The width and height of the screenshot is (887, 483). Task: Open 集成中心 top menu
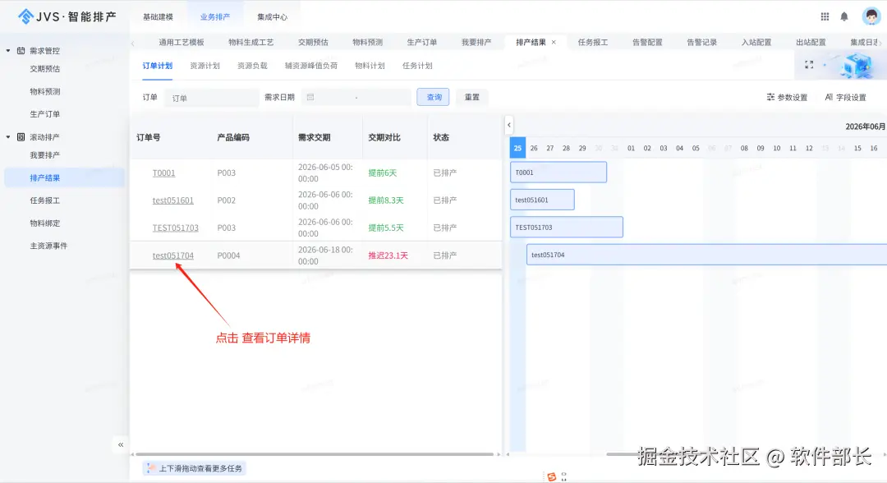272,17
